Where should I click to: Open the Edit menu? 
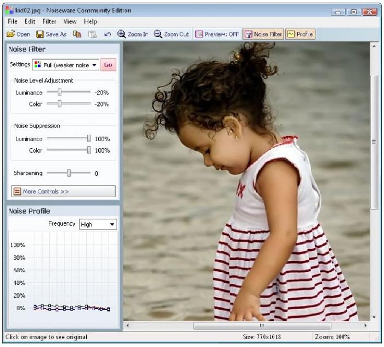coord(30,21)
